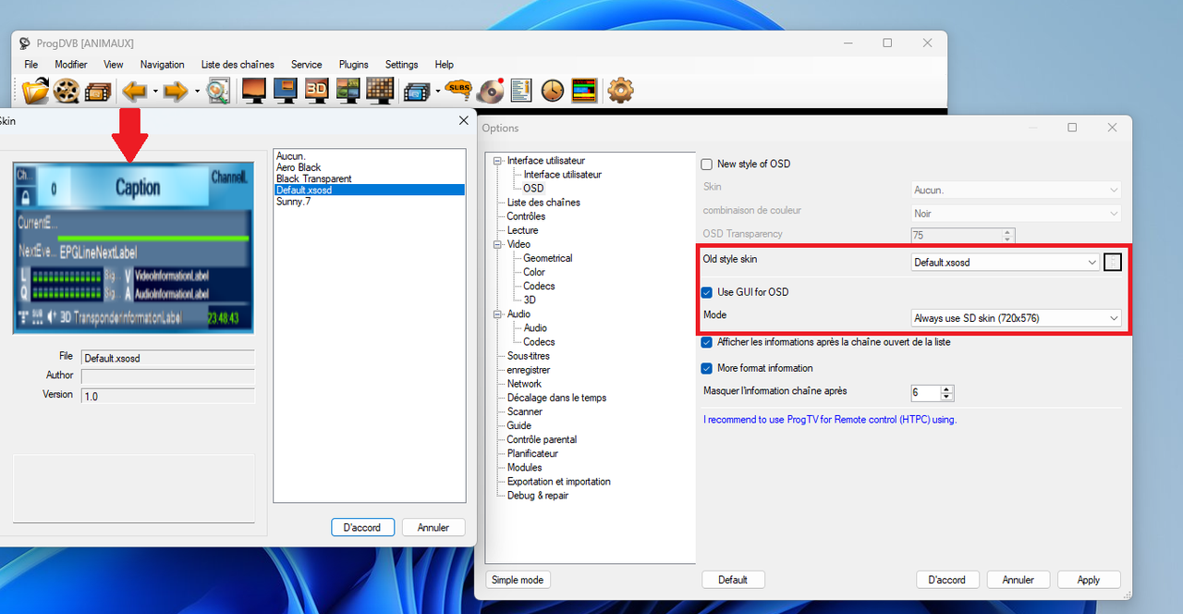Screen dimensions: 1183x614
Task: Open the Mode dropdown
Action: pyautogui.click(x=1016, y=318)
